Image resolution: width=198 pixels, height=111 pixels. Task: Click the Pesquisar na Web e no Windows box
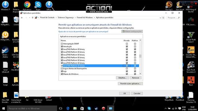click(32, 108)
